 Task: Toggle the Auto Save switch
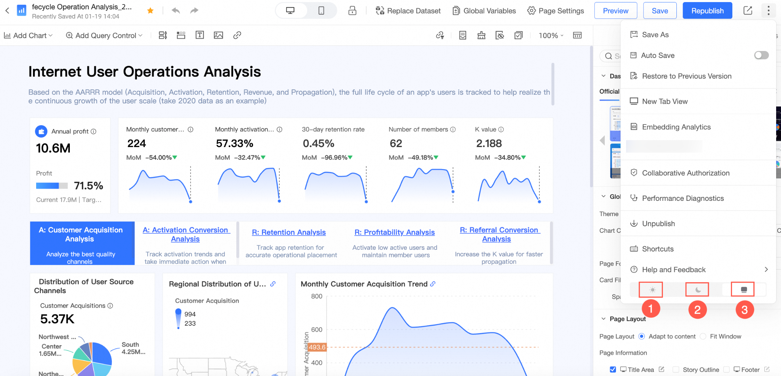tap(761, 55)
